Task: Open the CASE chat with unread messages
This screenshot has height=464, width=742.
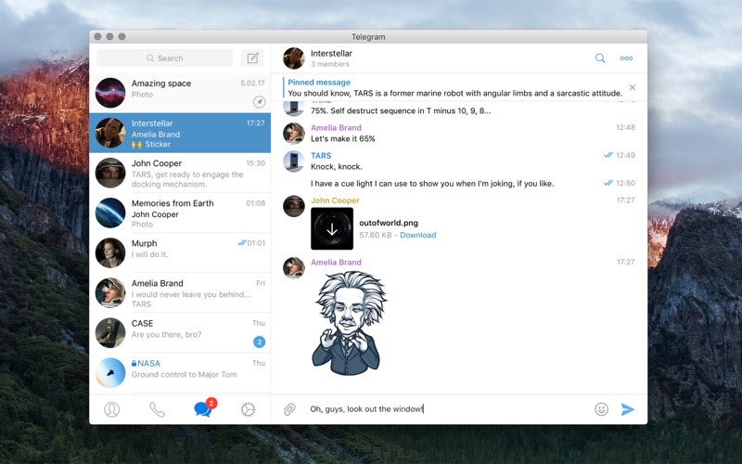Action: coord(181,333)
